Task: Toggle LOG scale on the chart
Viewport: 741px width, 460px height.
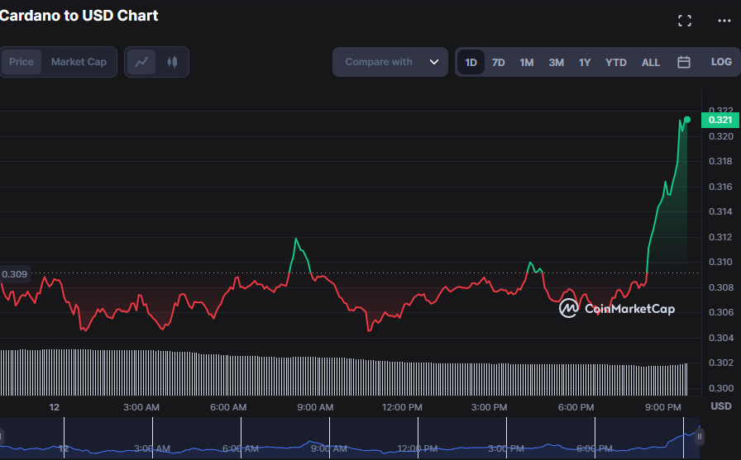Action: [721, 62]
